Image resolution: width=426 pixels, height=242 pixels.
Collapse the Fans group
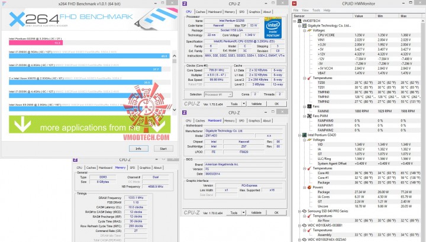pos(305,106)
